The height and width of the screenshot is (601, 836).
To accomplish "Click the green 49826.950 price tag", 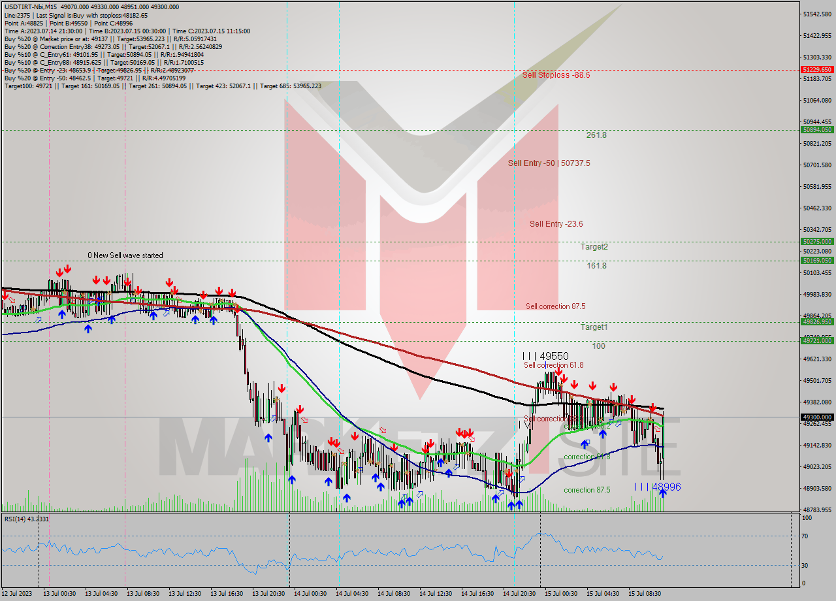I will [x=817, y=321].
